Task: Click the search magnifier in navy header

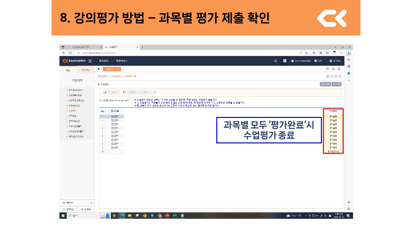Action: pyautogui.click(x=276, y=61)
